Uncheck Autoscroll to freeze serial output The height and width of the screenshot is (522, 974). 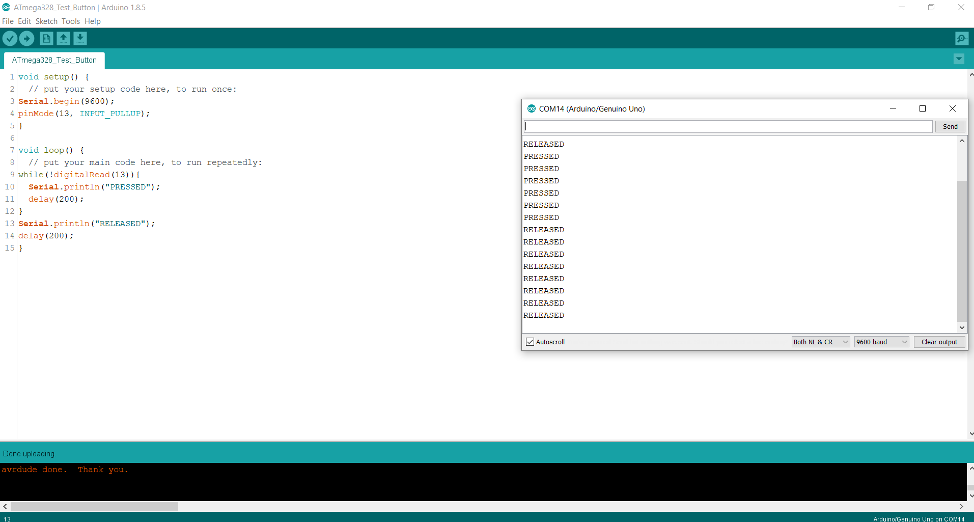(530, 341)
